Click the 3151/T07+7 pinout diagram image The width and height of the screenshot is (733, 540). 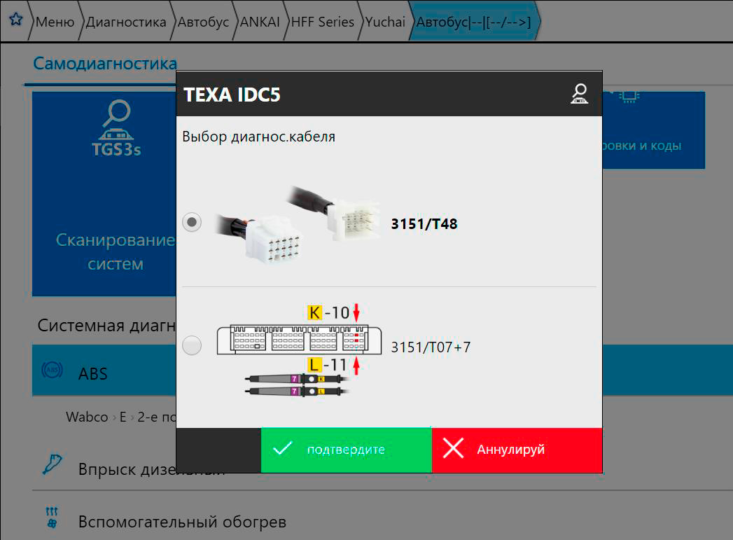pyautogui.click(x=299, y=351)
